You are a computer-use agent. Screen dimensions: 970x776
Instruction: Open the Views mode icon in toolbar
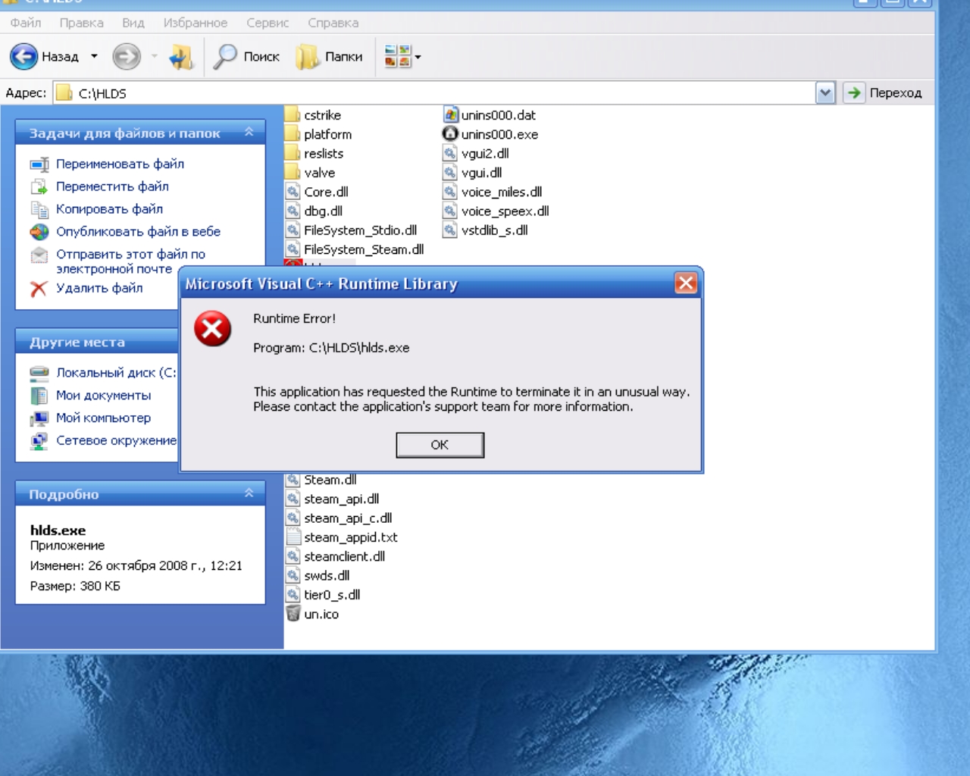coord(397,56)
